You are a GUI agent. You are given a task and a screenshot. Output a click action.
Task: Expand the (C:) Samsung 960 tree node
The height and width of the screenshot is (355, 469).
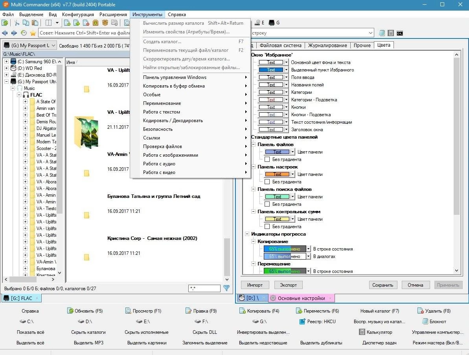[6, 62]
